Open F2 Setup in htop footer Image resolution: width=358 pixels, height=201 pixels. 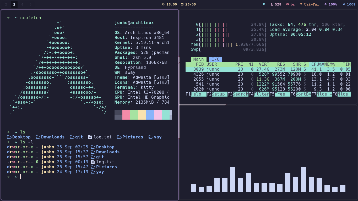(x=217, y=94)
